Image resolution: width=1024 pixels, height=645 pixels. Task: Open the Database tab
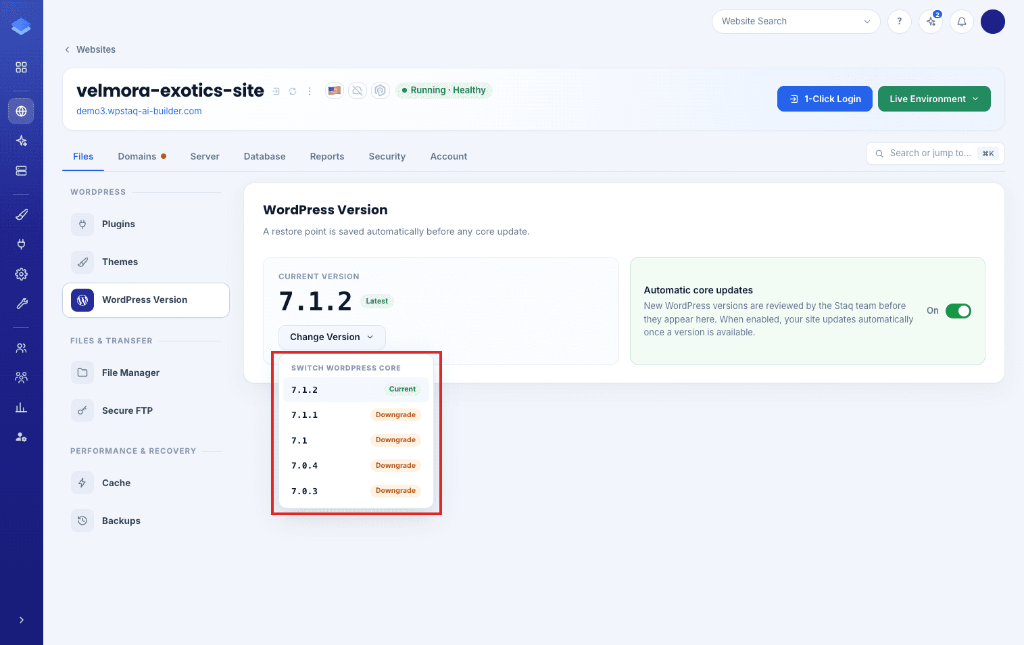click(264, 156)
